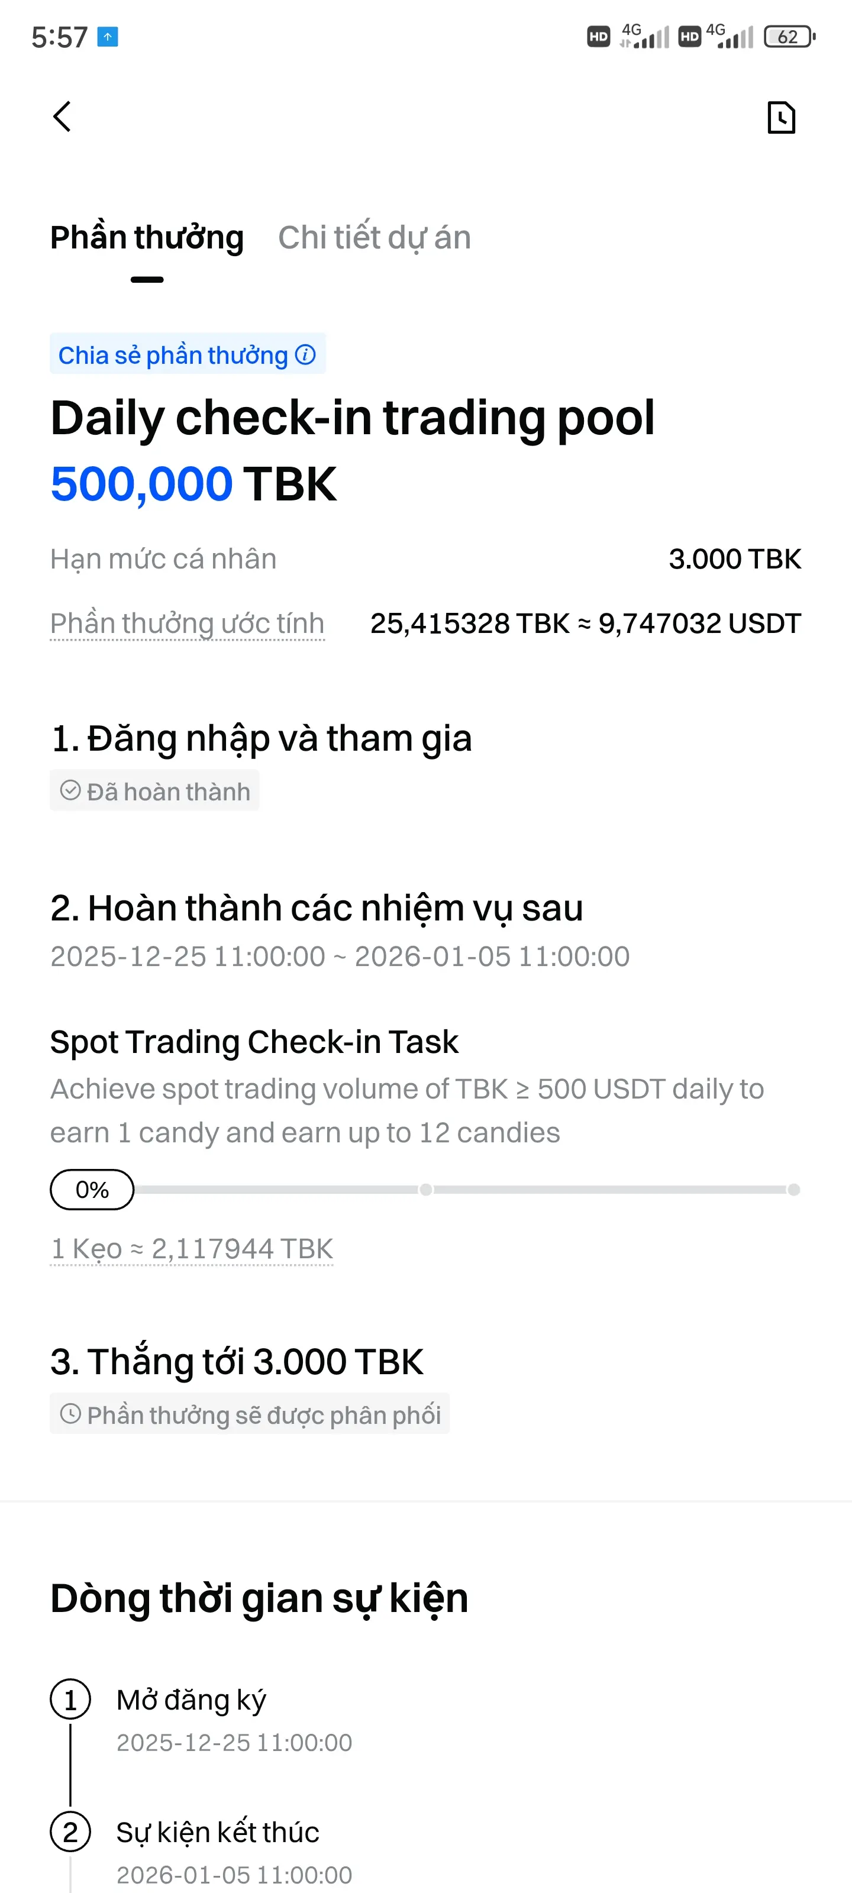Tap the info icon beside Chia sẻ phần thưởng
This screenshot has width=852, height=1893.
tap(305, 355)
